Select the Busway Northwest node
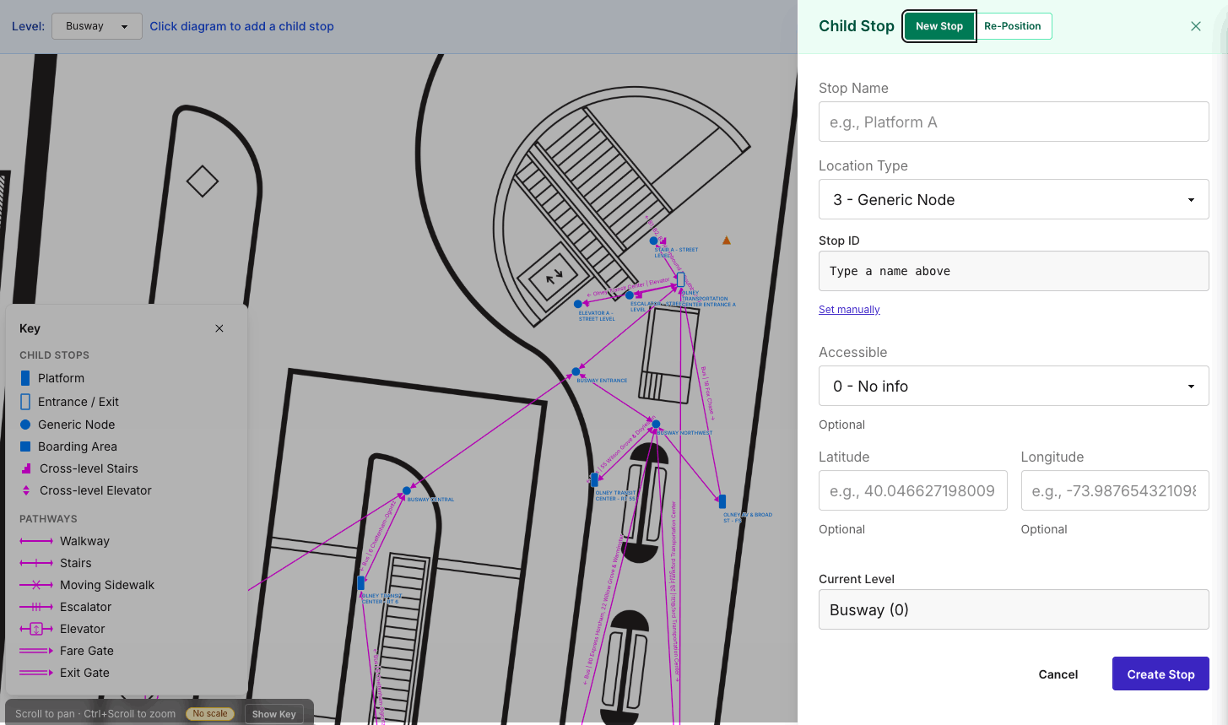Viewport: 1228px width, 725px height. pyautogui.click(x=656, y=424)
